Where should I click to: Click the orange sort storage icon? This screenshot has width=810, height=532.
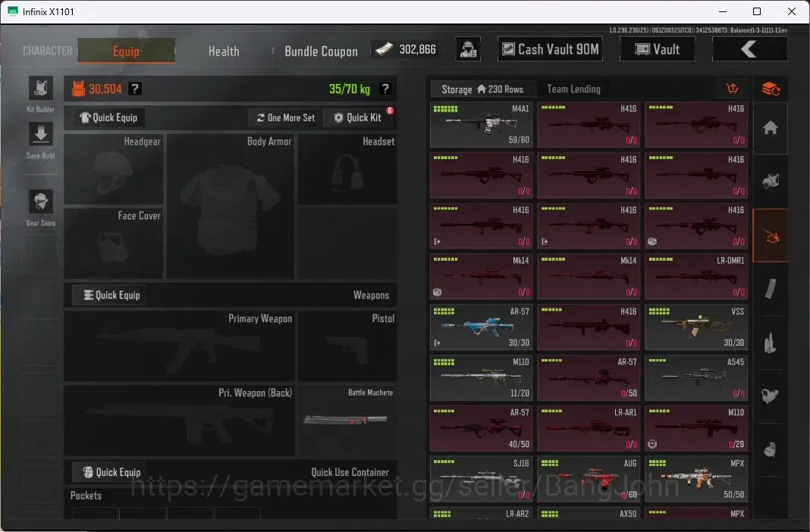tap(732, 89)
